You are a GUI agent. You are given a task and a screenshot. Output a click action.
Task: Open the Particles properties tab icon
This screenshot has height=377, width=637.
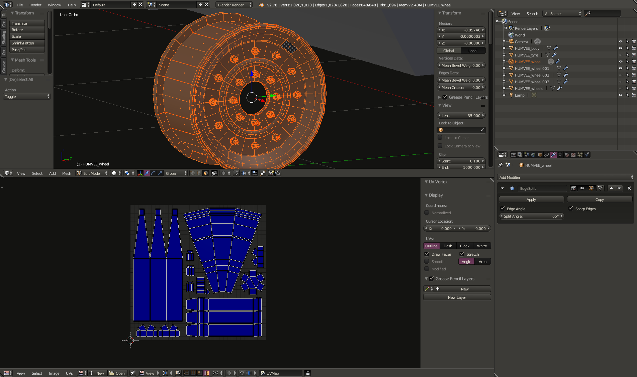(580, 155)
